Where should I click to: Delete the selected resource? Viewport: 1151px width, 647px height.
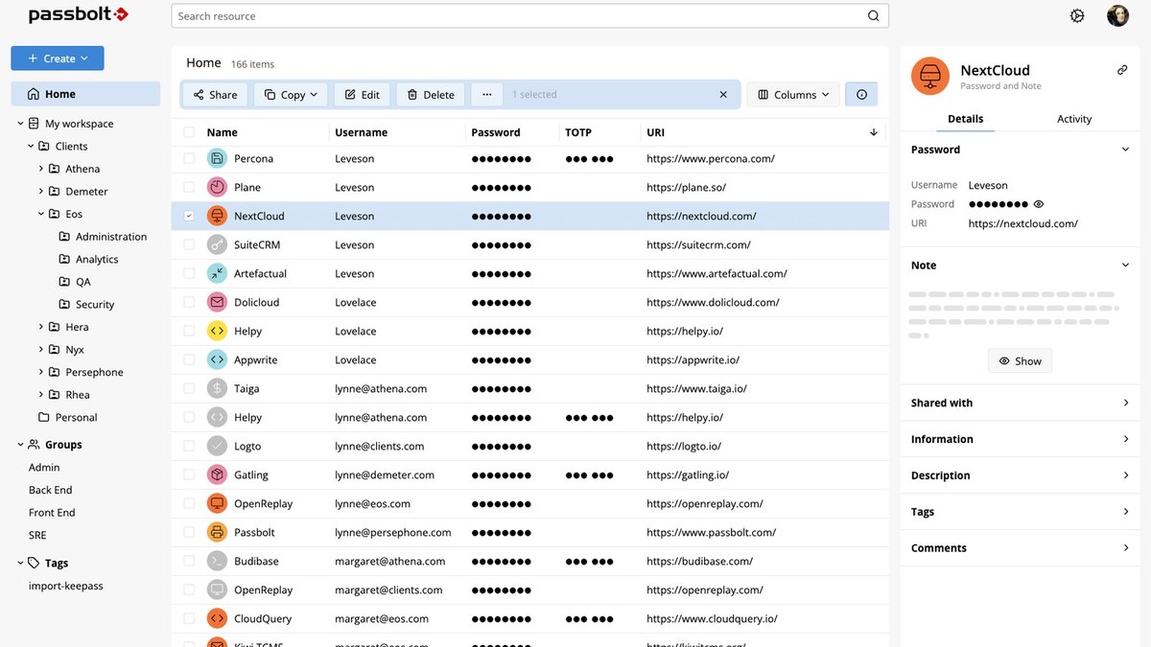point(431,95)
